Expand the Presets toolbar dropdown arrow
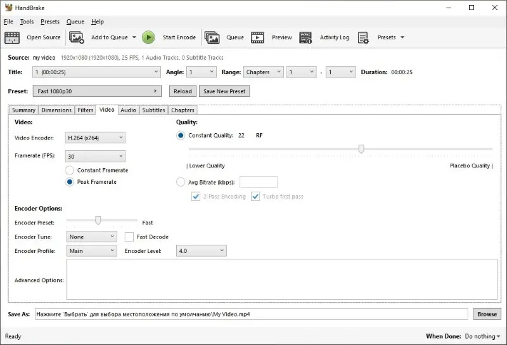 [402, 37]
